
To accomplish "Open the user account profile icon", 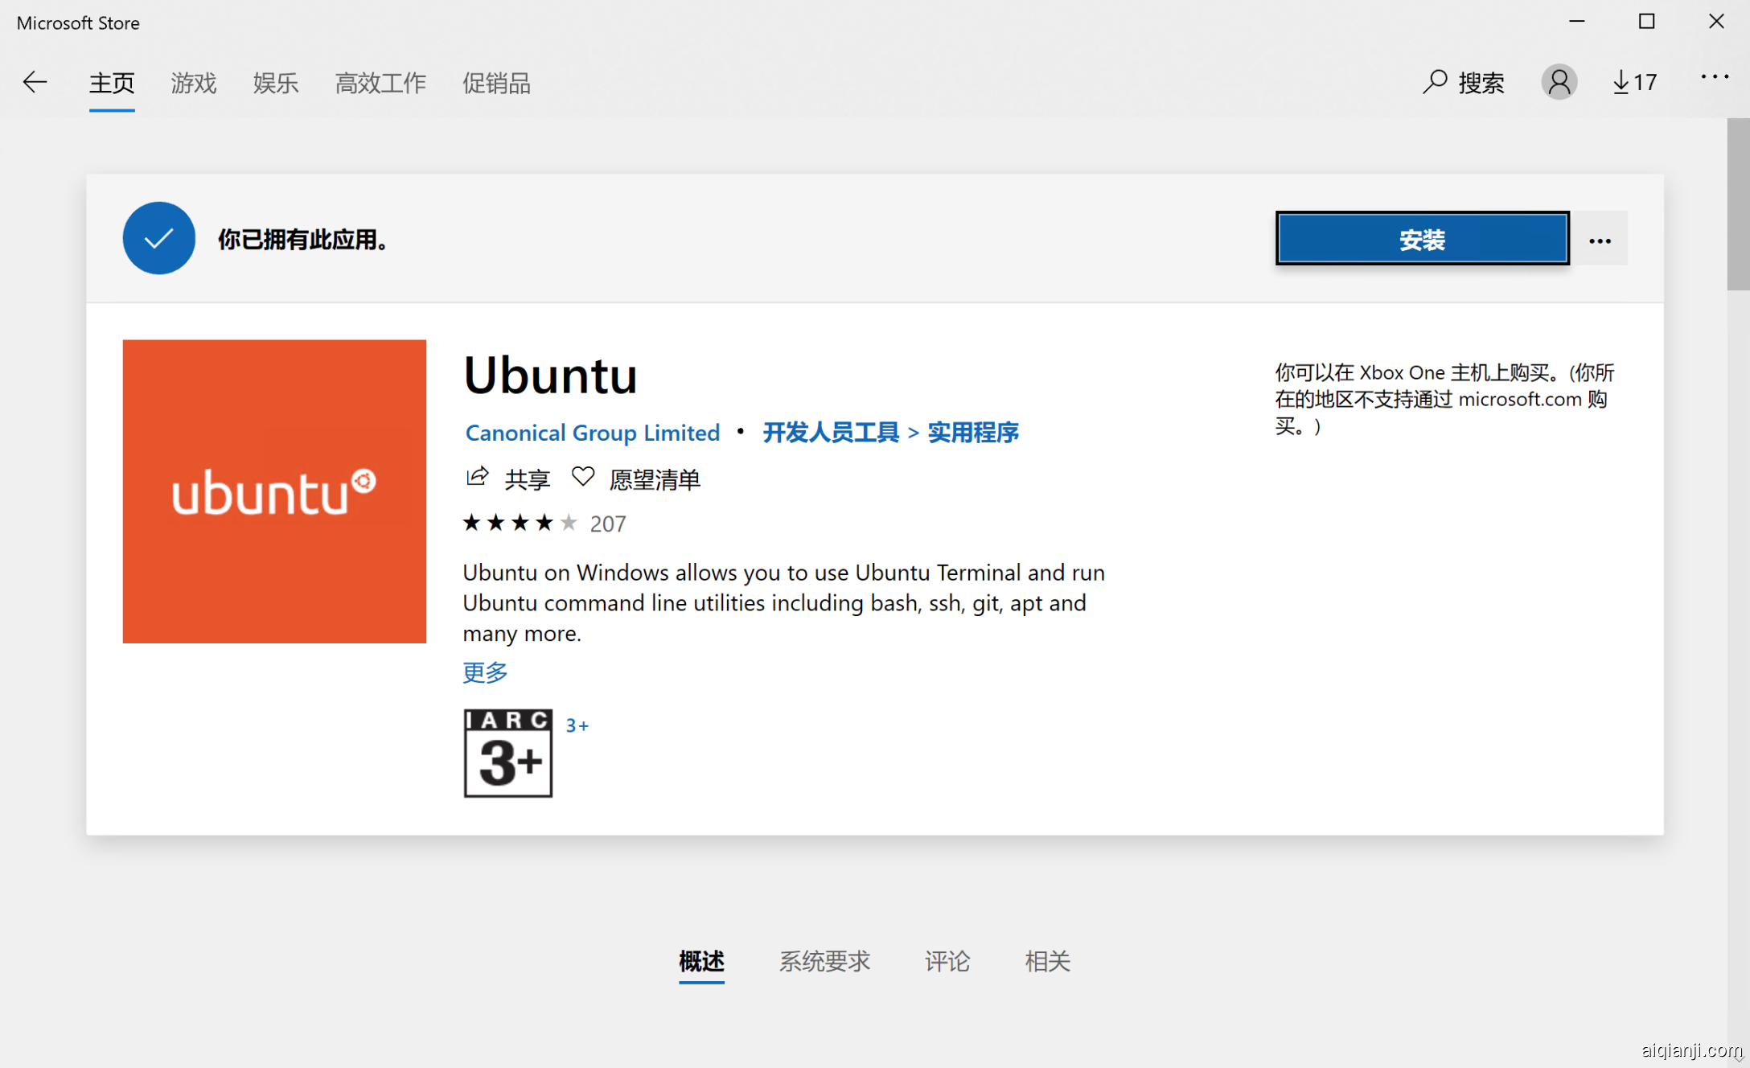I will 1559,81.
